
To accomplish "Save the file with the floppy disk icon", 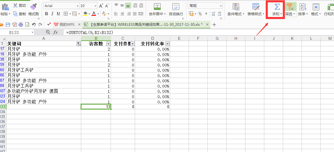I will tap(8, 25).
